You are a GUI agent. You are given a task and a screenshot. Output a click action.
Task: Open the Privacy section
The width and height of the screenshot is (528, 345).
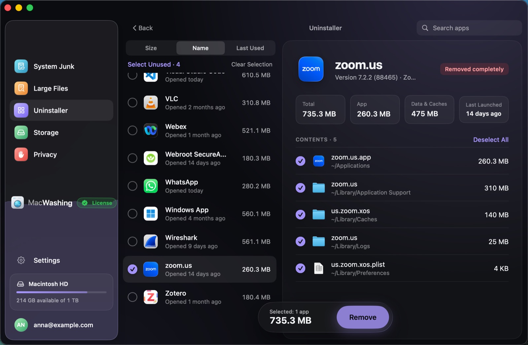point(61,155)
